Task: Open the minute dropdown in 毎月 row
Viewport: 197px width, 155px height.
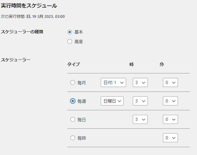Action: (x=170, y=82)
